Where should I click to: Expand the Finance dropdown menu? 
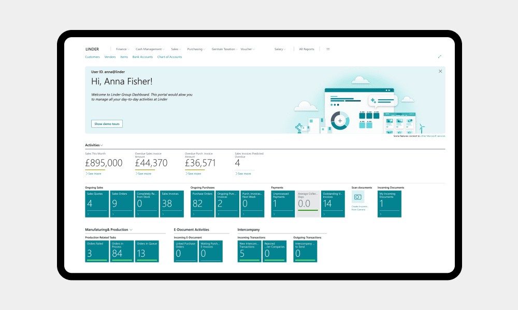pos(123,49)
